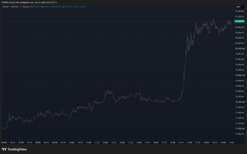Click the 11:30 time axis label
The width and height of the screenshot is (247, 154).
tap(97, 142)
